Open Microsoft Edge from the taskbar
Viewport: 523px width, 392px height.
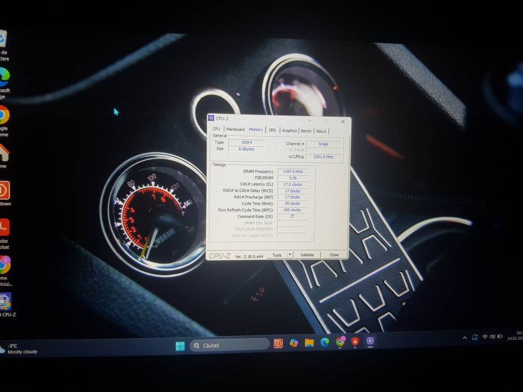tap(325, 342)
